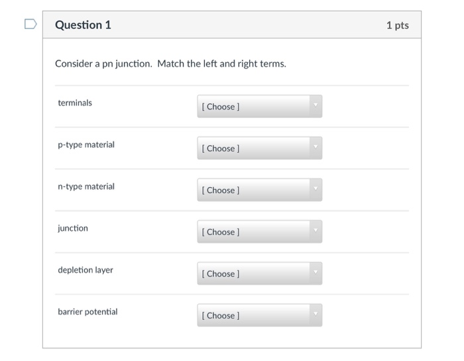Click the arrow icon on junction dropdown

pos(316,230)
